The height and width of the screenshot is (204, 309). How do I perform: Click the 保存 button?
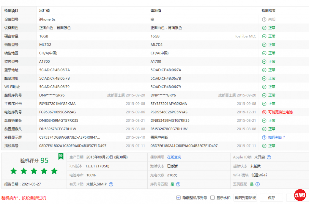pyautogui.click(x=271, y=198)
